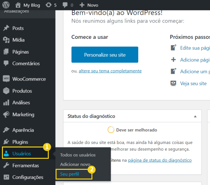The height and width of the screenshot is (185, 210).
Task: Click the Usuários person icon
Action: coord(6,154)
